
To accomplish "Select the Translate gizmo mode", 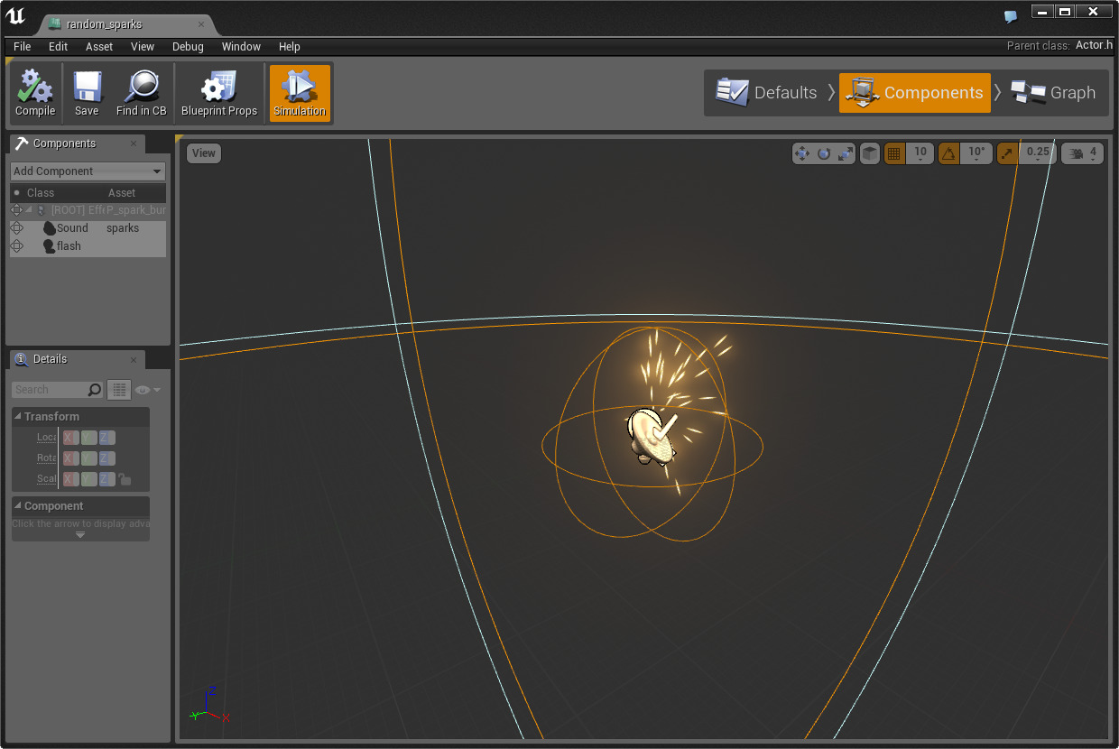I will (x=802, y=153).
